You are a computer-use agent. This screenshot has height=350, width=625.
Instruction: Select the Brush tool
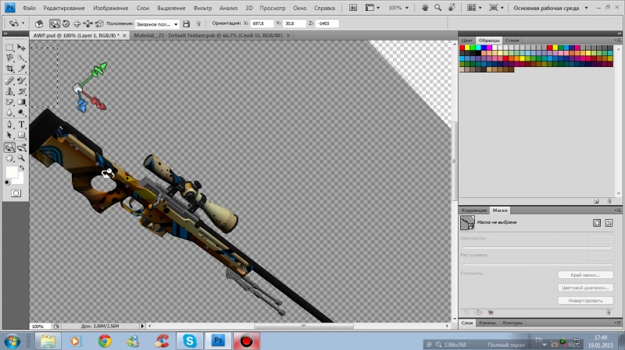[x=22, y=81]
